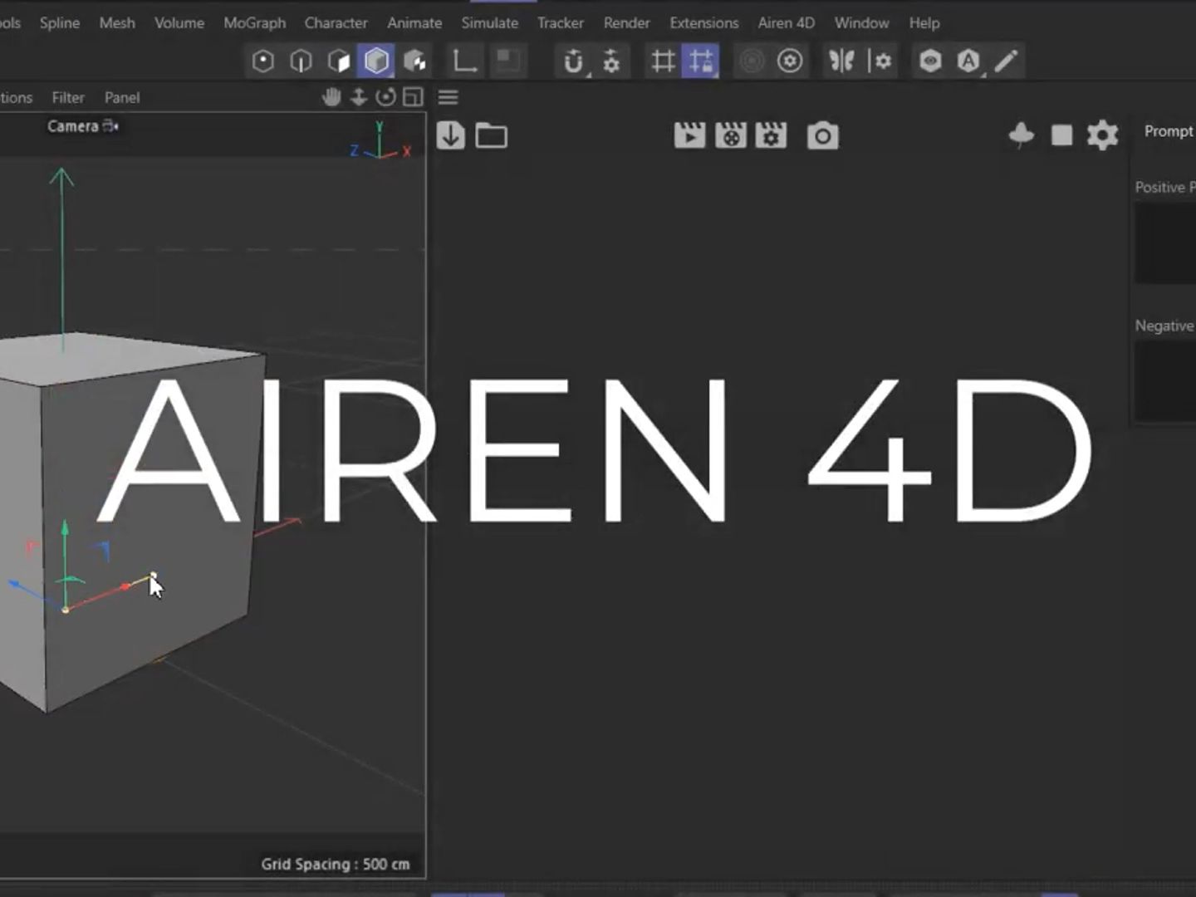This screenshot has height=897, width=1196.
Task: Switch to Points mode icon
Action: click(x=263, y=61)
